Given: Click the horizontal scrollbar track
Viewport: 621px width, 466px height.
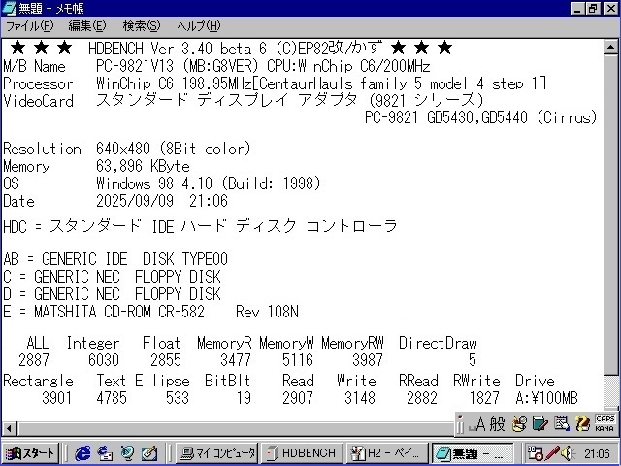Looking at the screenshot, I should click(235, 428).
